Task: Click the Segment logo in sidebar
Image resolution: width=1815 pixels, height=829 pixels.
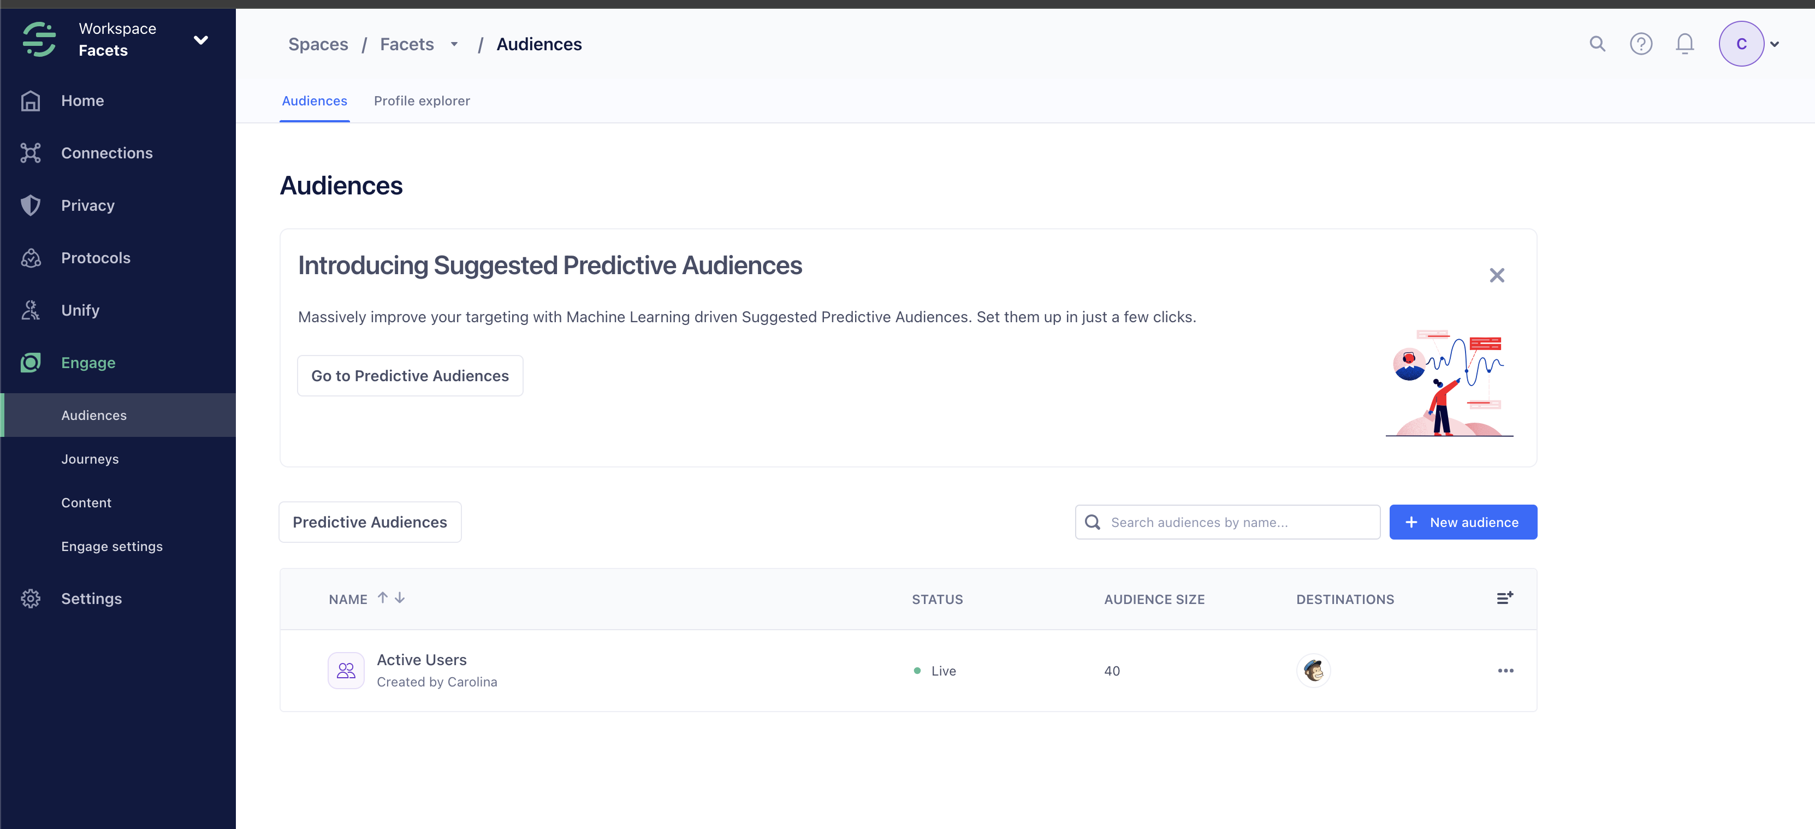Action: click(39, 39)
